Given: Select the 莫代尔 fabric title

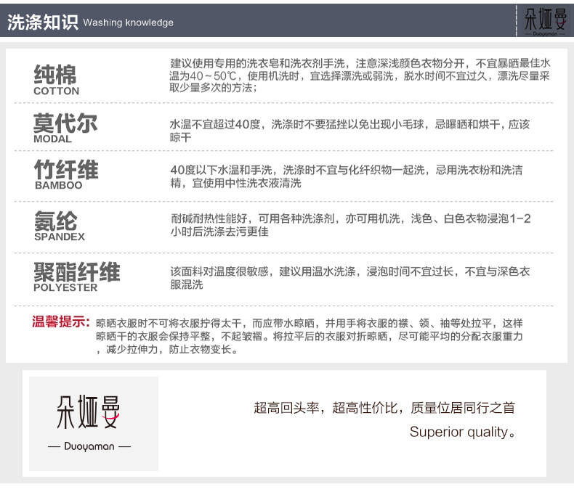Looking at the screenshot, I should [x=65, y=123].
